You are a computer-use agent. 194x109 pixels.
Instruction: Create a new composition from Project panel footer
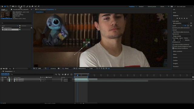[x=6, y=69]
